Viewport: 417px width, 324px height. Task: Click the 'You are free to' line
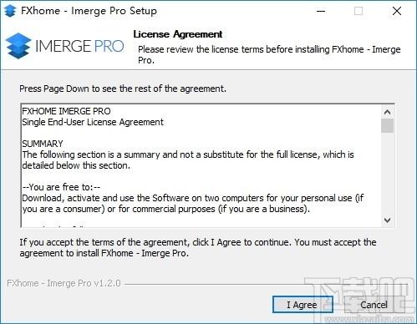(61, 187)
